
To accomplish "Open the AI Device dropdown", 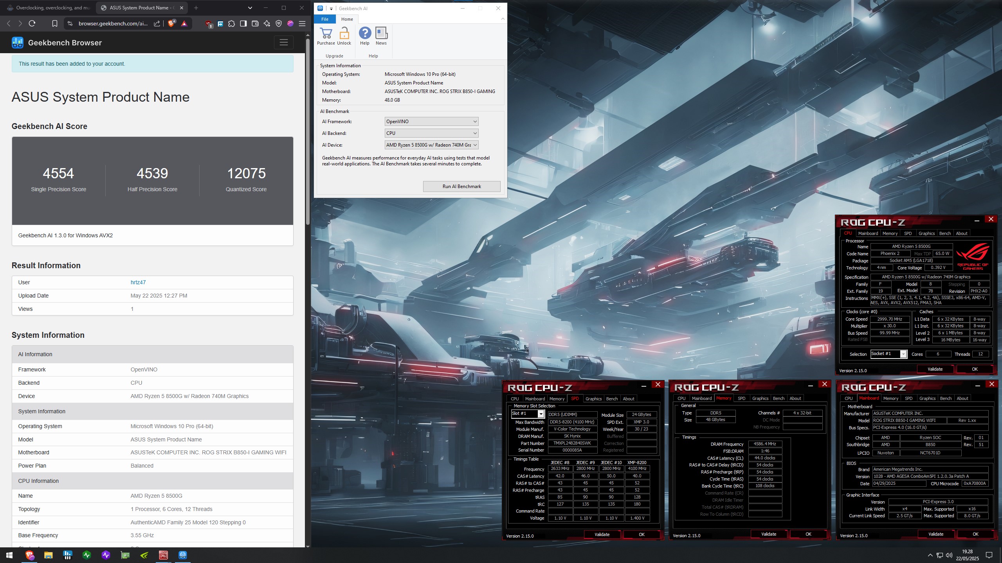I will click(431, 145).
